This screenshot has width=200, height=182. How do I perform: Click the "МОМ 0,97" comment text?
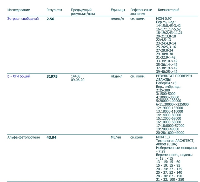(x=164, y=19)
